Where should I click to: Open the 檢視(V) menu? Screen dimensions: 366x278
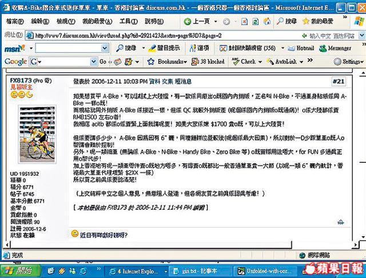pos(66,22)
